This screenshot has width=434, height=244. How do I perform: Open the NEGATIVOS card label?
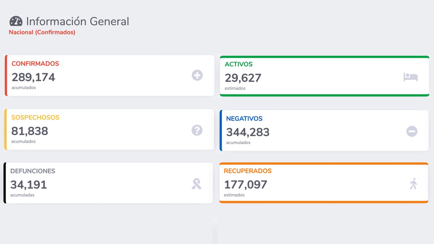click(244, 119)
